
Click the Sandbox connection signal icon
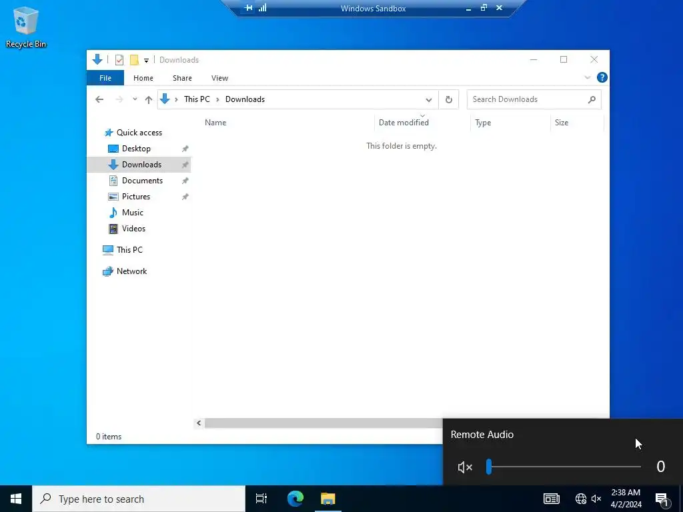263,8
